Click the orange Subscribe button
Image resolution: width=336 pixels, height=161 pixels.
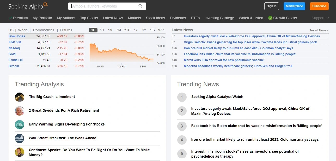click(x=319, y=6)
